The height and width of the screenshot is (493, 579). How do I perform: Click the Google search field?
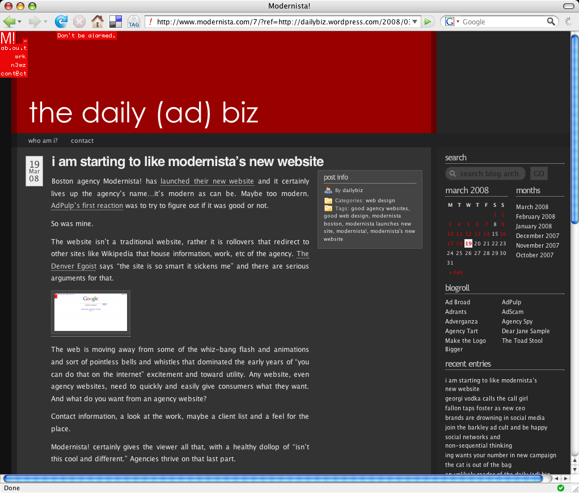pos(503,22)
